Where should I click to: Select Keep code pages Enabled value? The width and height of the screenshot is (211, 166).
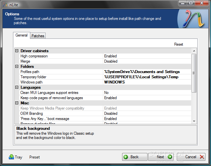(147, 98)
